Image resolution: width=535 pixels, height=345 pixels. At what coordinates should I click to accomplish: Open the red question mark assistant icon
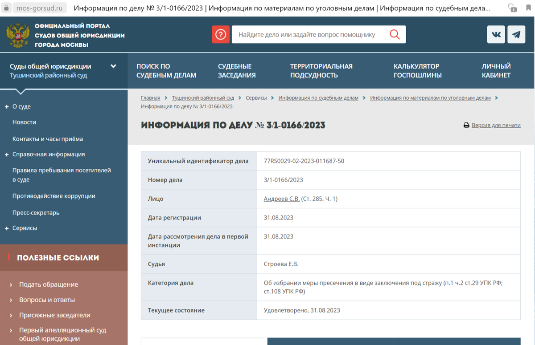221,34
